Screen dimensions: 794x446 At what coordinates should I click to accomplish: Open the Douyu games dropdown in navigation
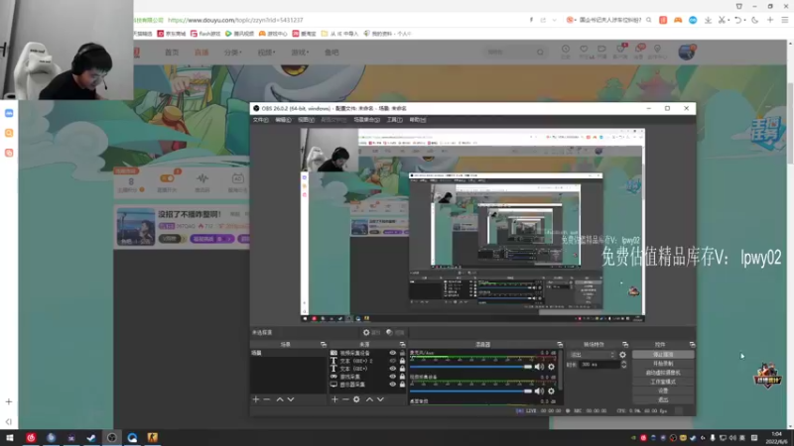pos(300,53)
